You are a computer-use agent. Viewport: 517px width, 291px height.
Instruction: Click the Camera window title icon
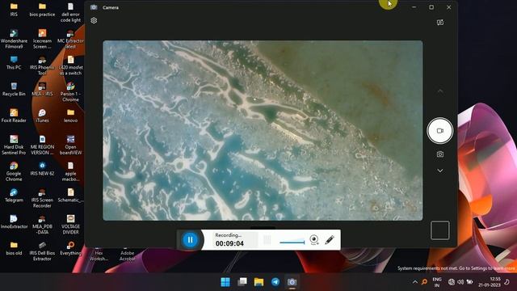[94, 7]
